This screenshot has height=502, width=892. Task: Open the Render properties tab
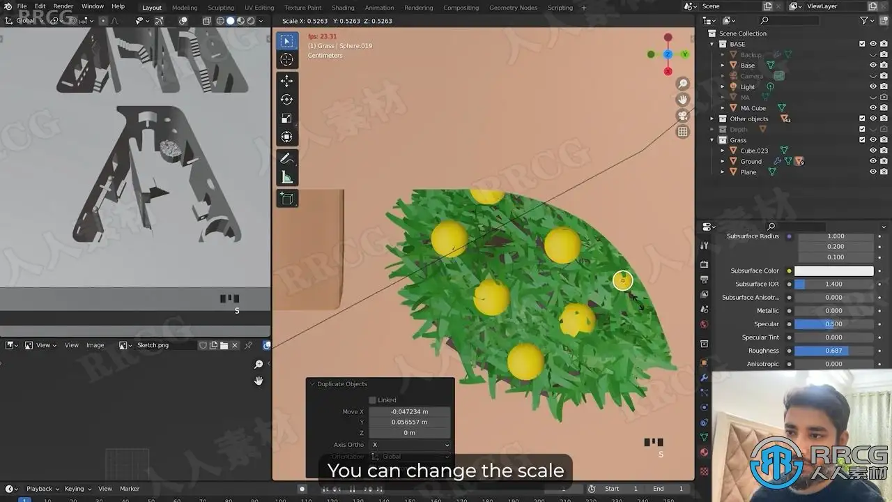(x=704, y=265)
